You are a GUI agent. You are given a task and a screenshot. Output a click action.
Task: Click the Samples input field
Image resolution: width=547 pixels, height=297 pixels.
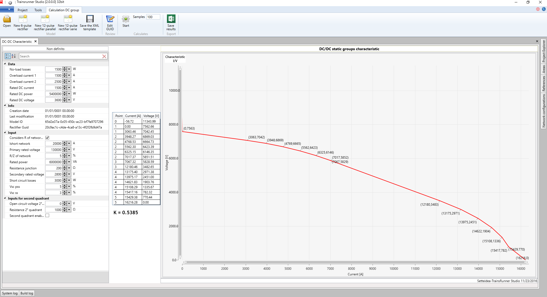153,17
